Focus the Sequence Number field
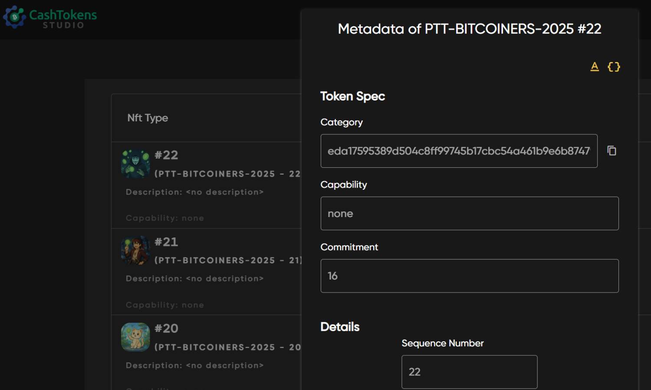Viewport: 651px width, 390px height. coord(469,372)
